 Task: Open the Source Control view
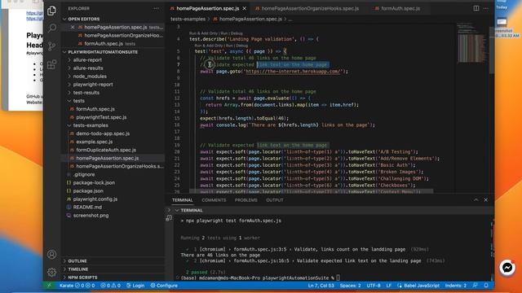pyautogui.click(x=51, y=46)
